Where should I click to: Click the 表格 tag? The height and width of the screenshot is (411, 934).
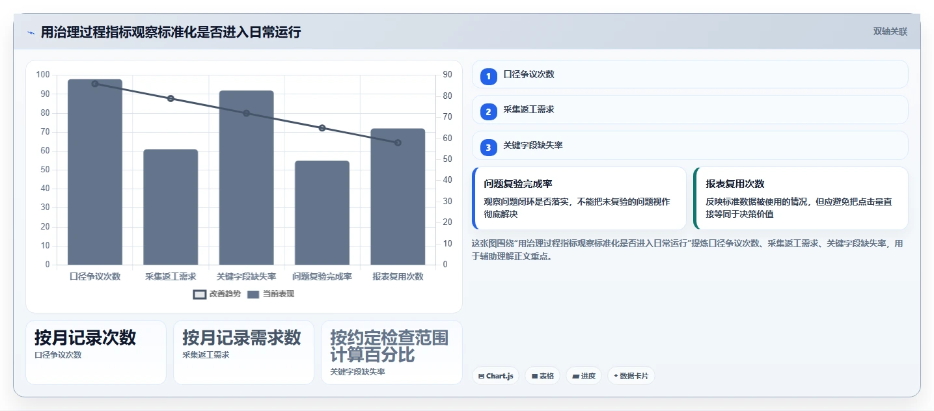point(542,376)
